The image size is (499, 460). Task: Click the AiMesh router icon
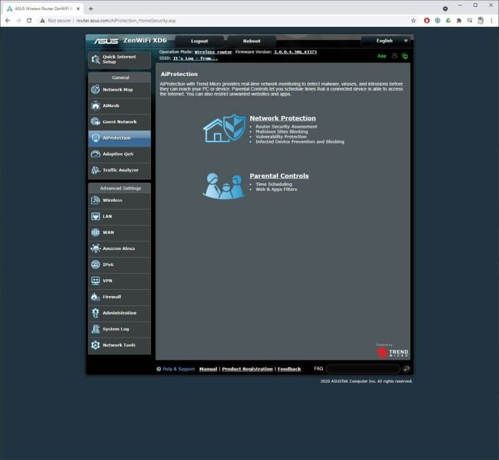tap(95, 105)
